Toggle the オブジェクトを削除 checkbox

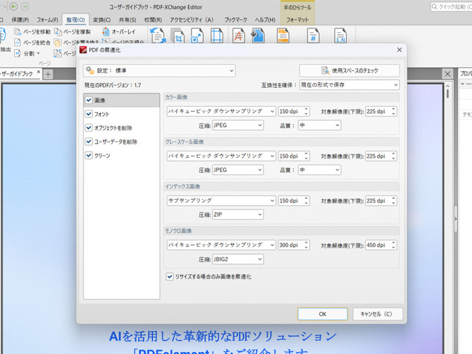[88, 127]
